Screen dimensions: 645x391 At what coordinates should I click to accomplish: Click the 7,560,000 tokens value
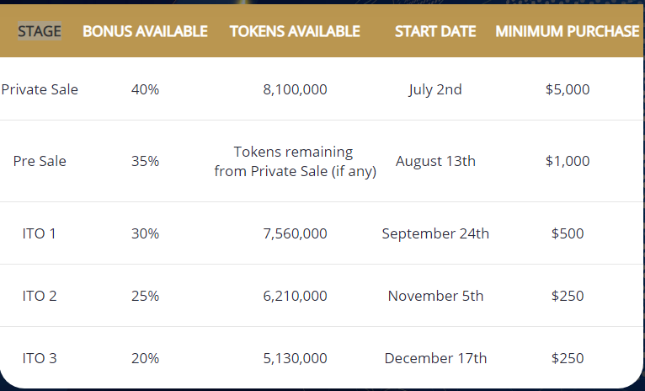[x=295, y=233]
